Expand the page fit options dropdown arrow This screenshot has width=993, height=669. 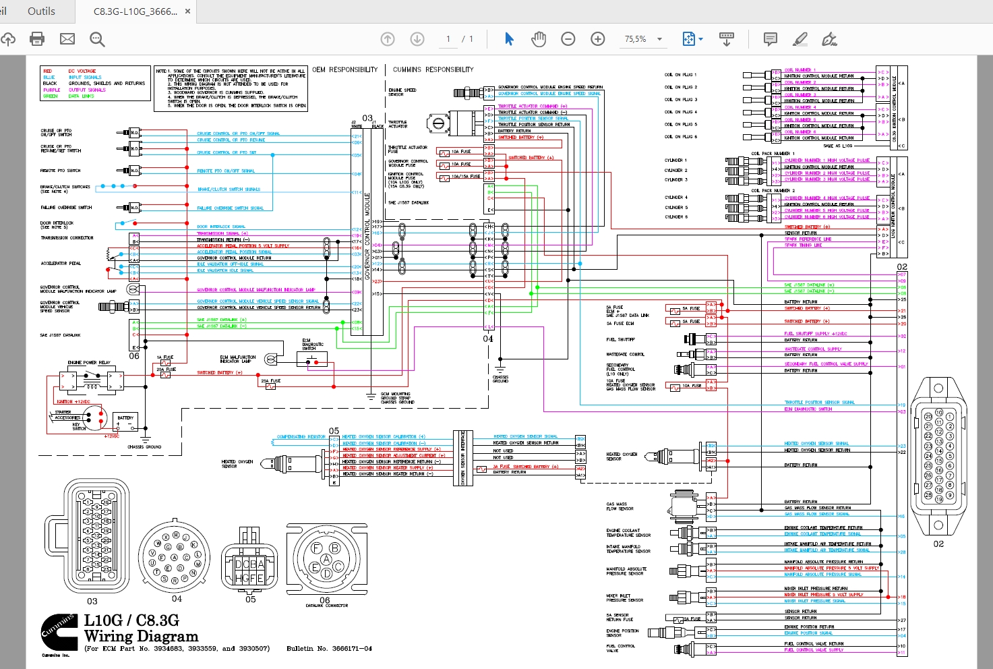[700, 38]
